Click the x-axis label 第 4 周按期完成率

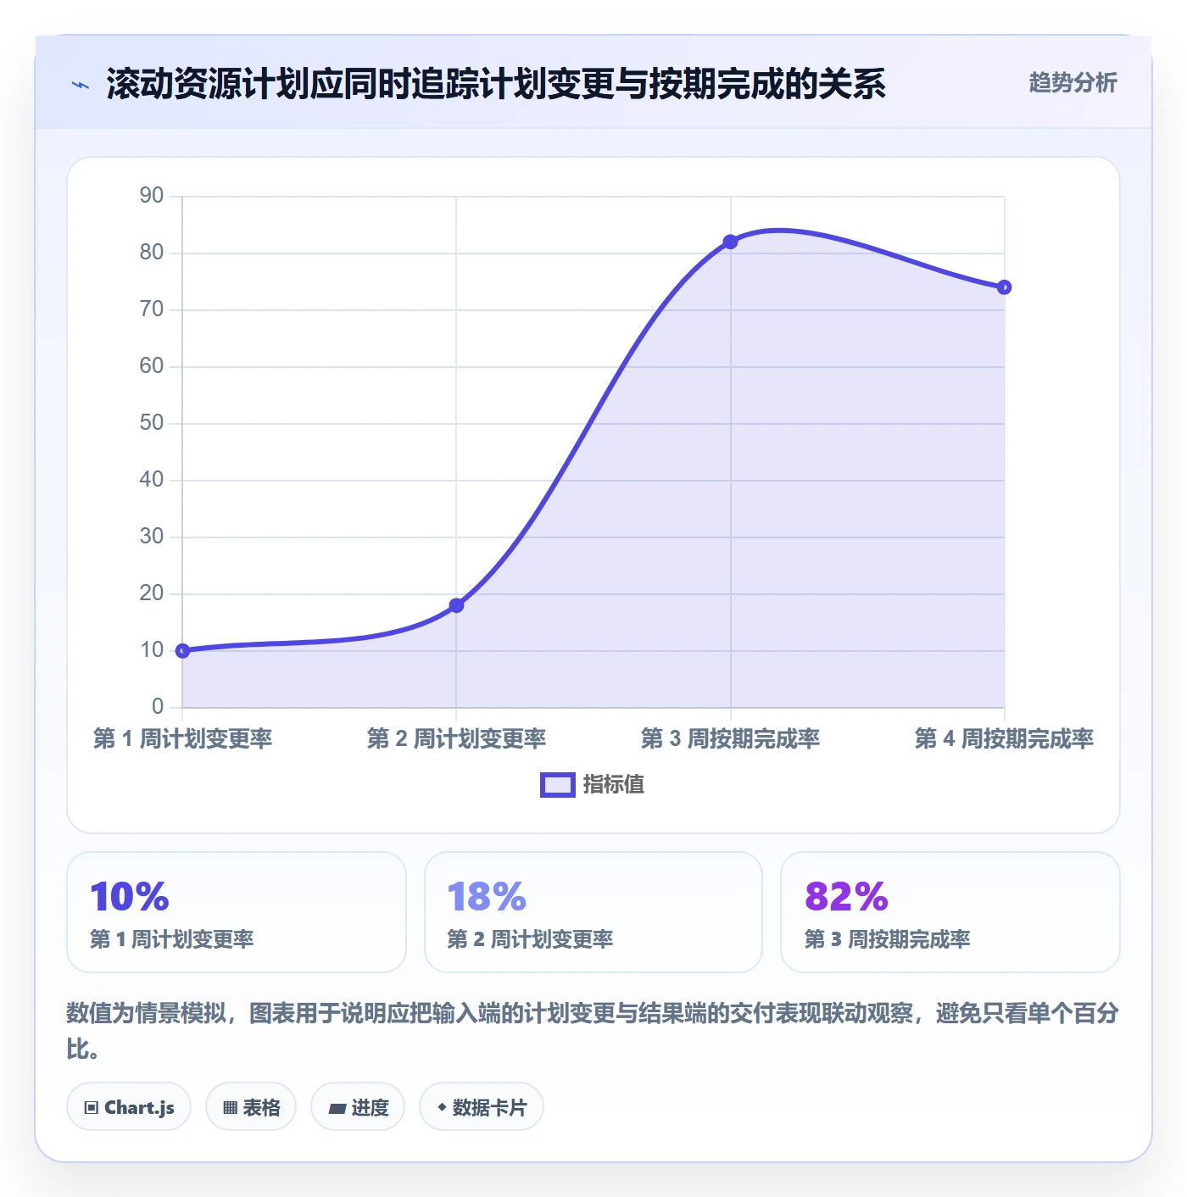[x=1004, y=738]
